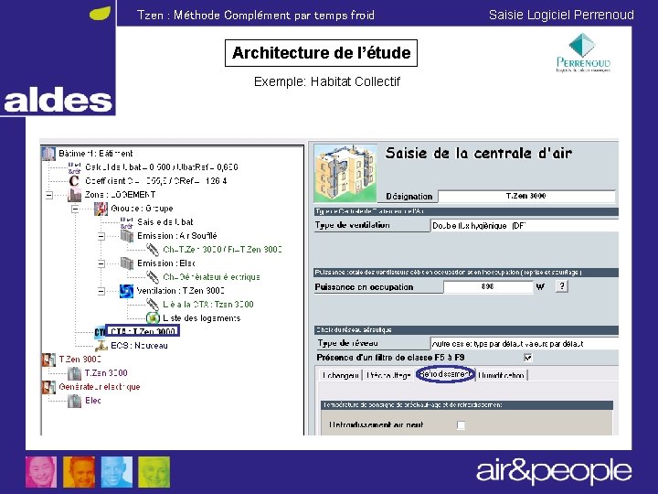Click the Ubat icon beside Calcul de Ubat
Image resolution: width=658 pixels, height=494 pixels.
click(74, 167)
